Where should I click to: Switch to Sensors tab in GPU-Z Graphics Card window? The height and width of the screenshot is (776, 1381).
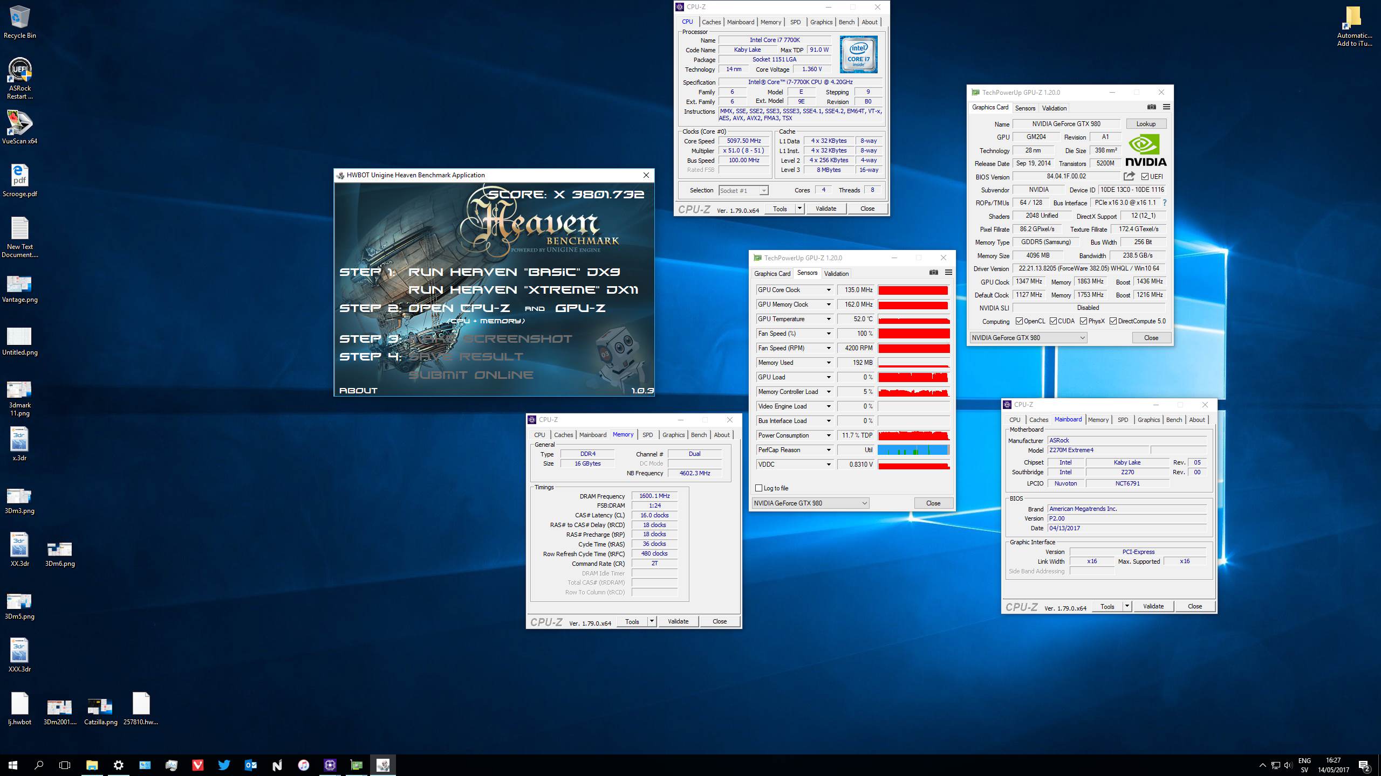point(1025,108)
